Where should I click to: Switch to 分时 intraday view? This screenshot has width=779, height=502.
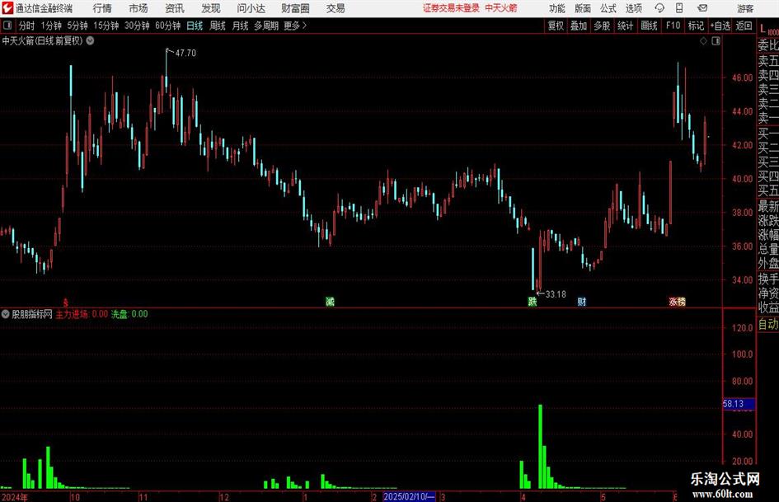pyautogui.click(x=27, y=26)
